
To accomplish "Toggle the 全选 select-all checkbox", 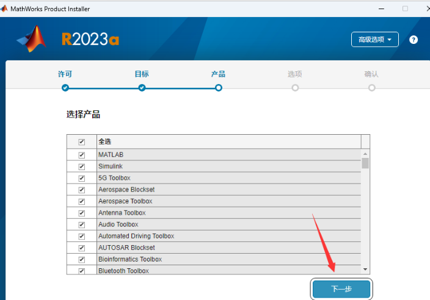I will [x=81, y=142].
